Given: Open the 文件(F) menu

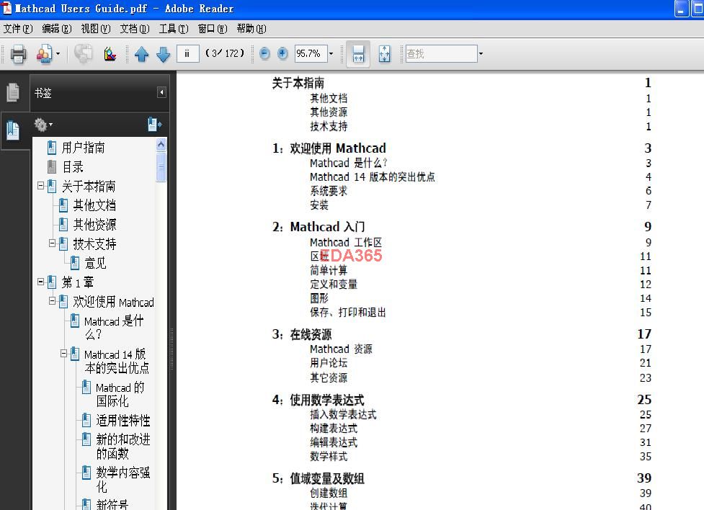Looking at the screenshot, I should coord(18,29).
